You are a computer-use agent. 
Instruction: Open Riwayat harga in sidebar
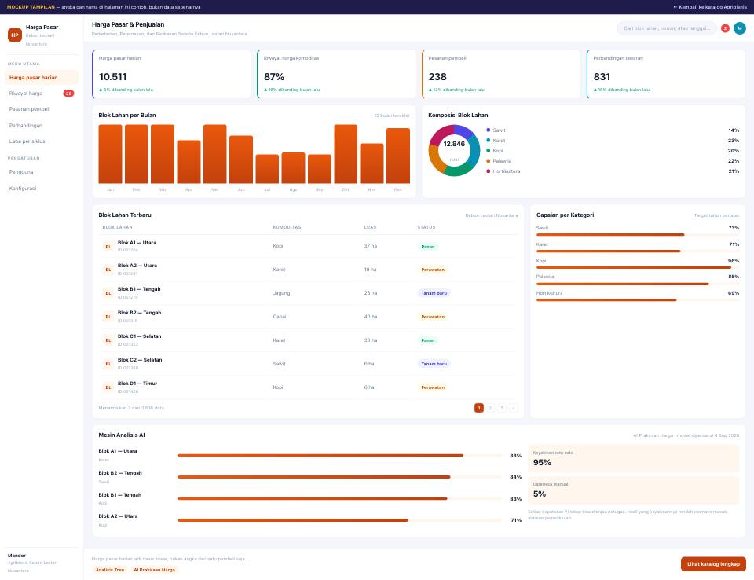(42, 94)
